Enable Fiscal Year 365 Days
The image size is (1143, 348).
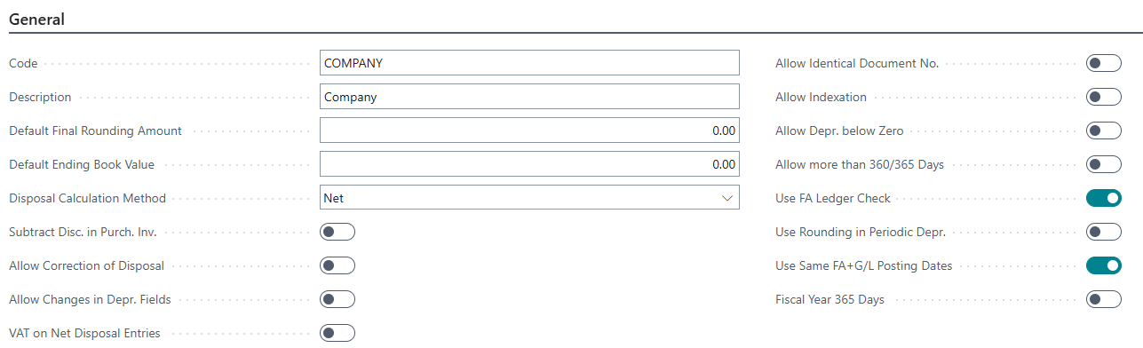1104,299
